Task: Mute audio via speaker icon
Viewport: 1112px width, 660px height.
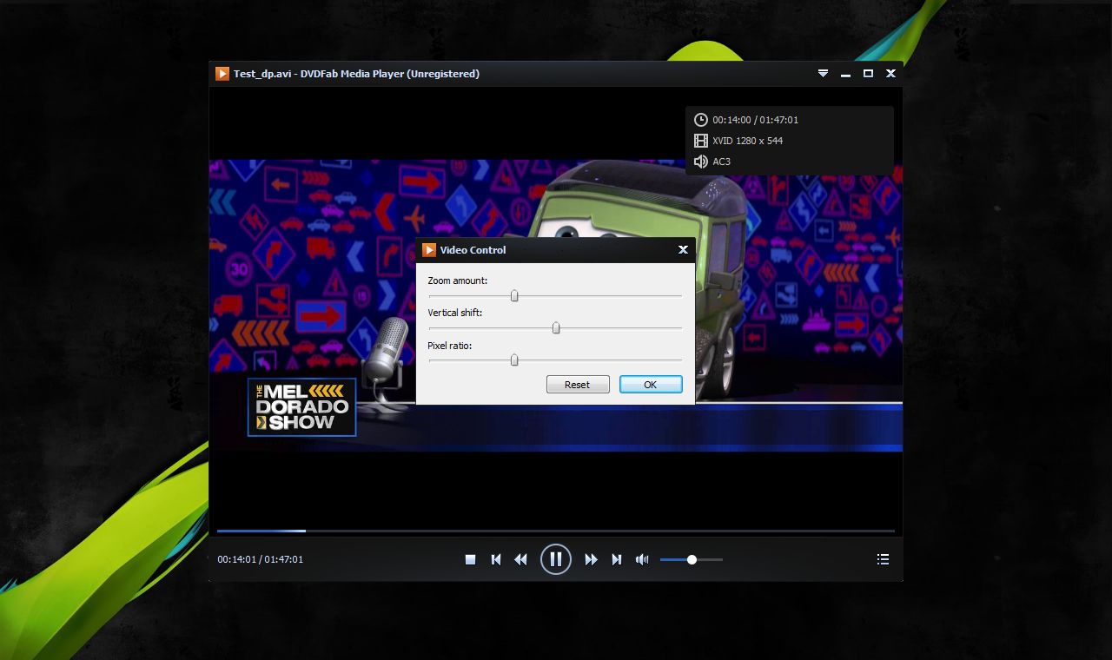Action: [x=642, y=559]
